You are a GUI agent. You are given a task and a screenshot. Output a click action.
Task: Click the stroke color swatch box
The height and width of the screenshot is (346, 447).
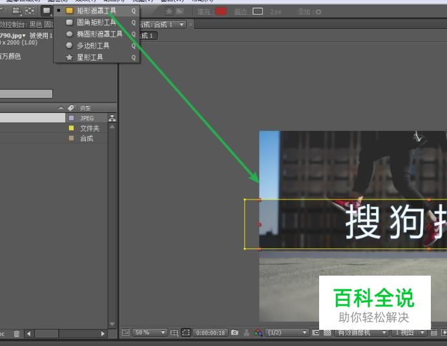tap(258, 12)
